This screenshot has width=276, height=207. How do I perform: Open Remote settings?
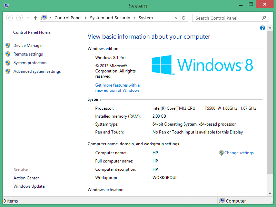click(28, 54)
